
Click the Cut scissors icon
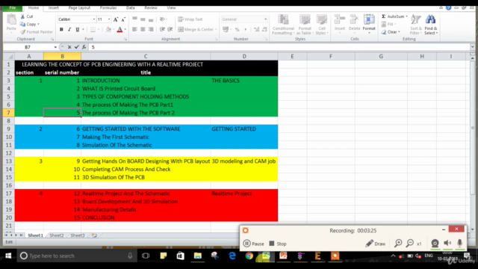(22, 16)
